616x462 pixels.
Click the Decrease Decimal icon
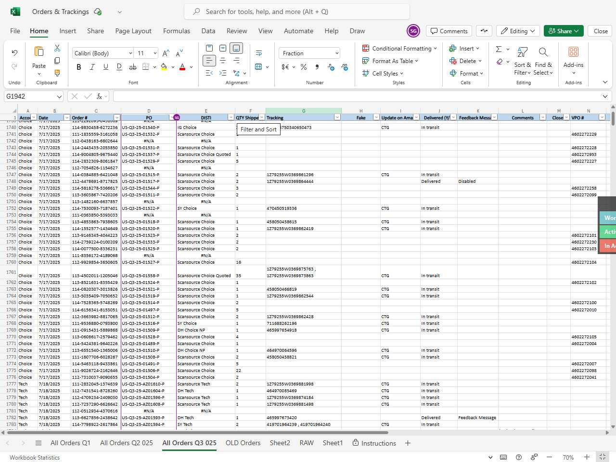pyautogui.click(x=345, y=67)
